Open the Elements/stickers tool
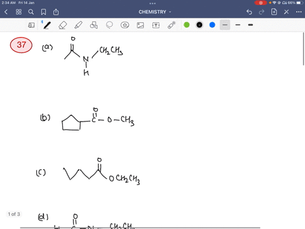The image size is (305, 229). (125, 25)
